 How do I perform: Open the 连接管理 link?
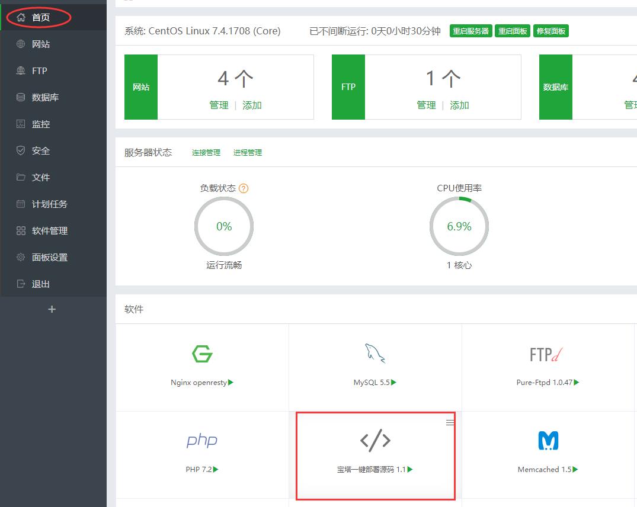point(206,153)
